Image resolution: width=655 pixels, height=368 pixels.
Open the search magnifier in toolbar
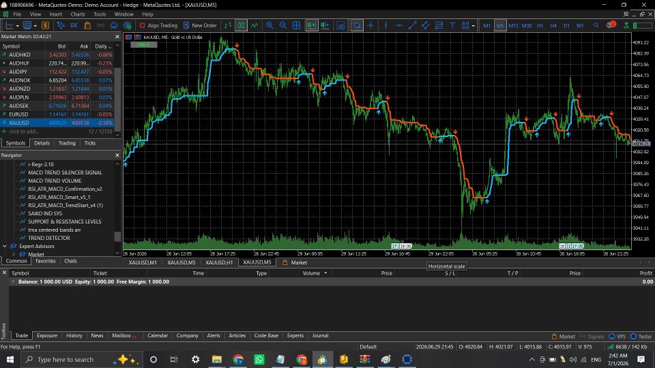[x=596, y=25]
